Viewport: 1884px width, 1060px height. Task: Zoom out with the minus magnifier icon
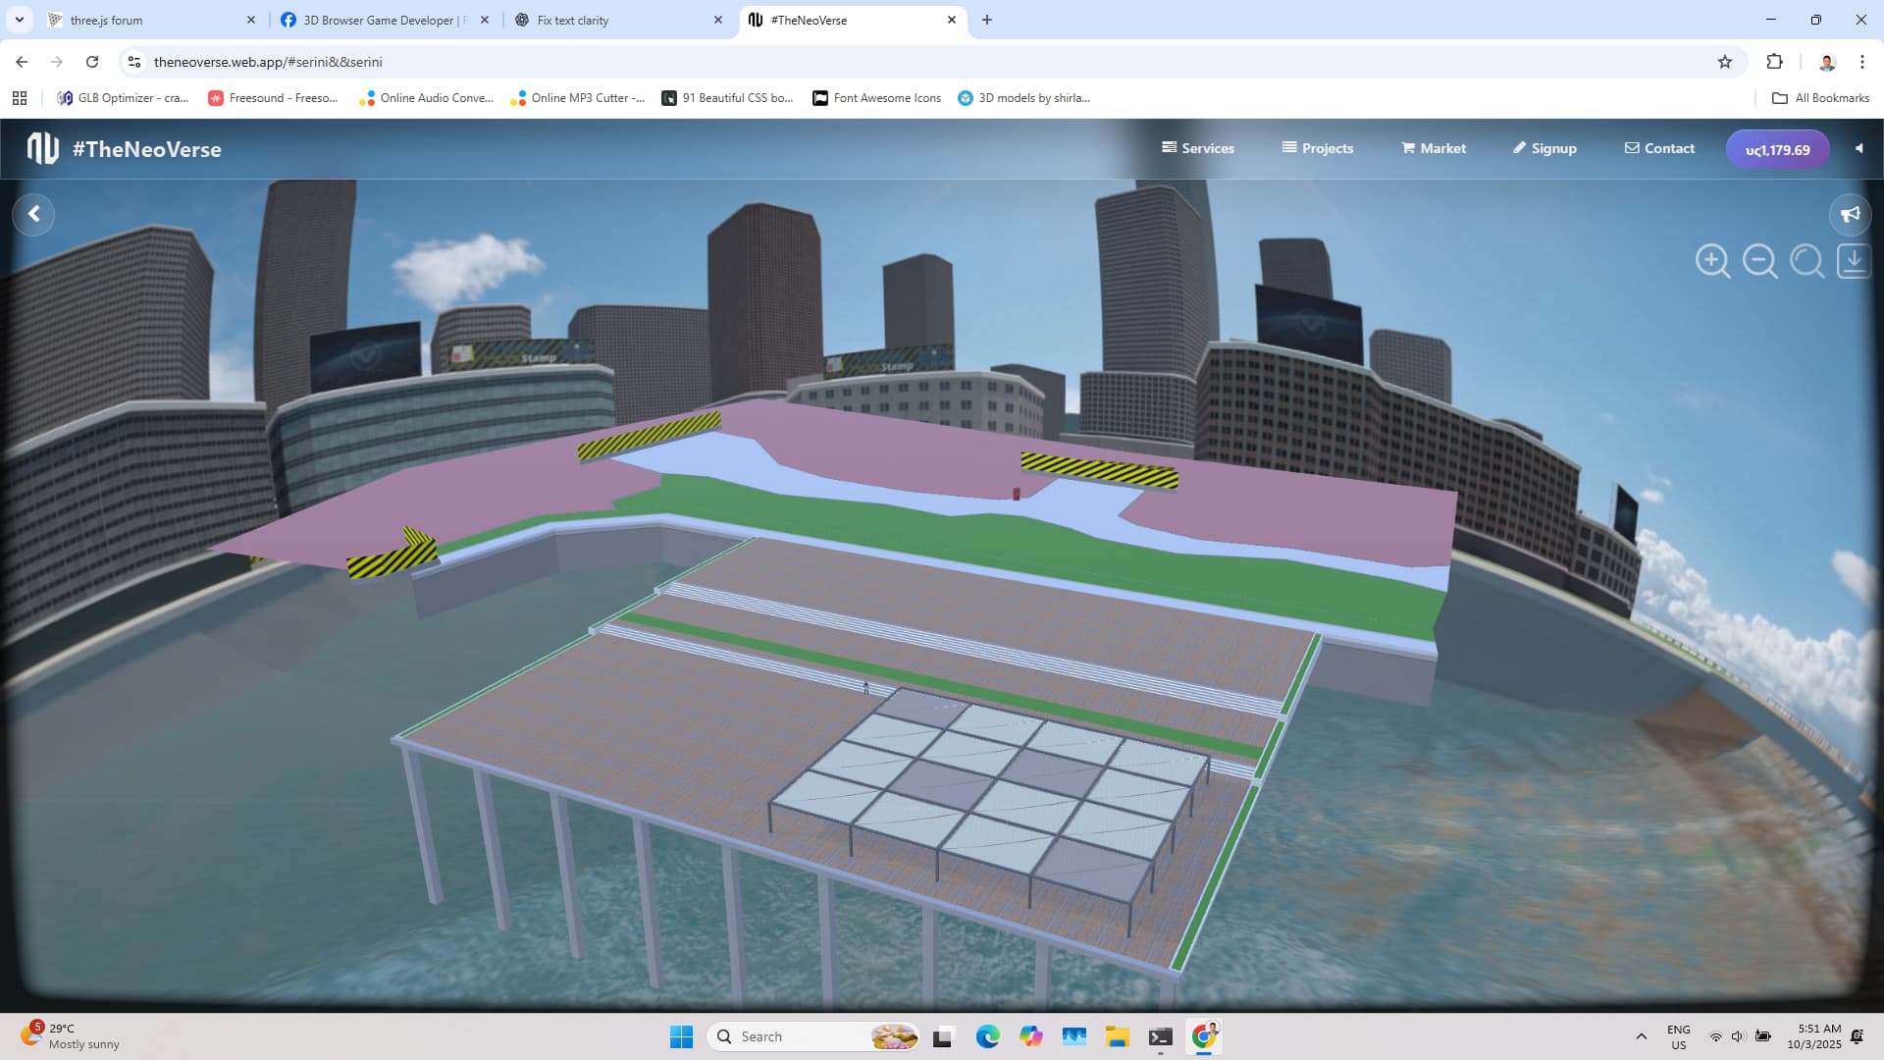coord(1759,261)
